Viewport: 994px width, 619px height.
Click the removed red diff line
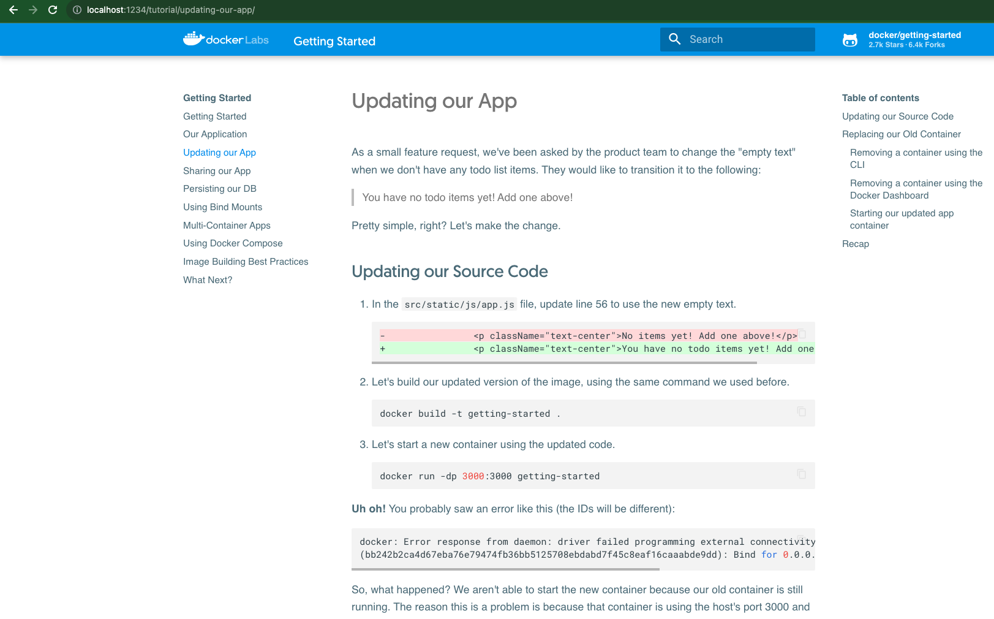(x=589, y=336)
